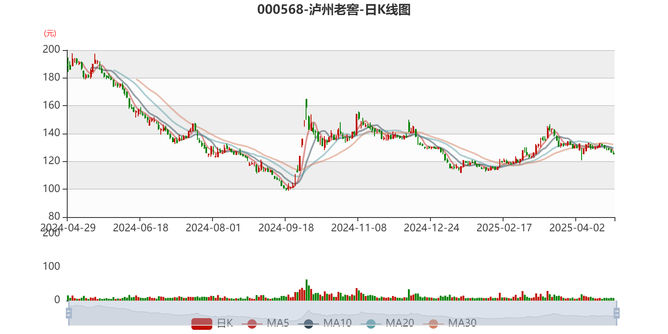This screenshot has height=334, width=668.
Task: Click the 2025-04-02 date label
Action: coord(577,228)
